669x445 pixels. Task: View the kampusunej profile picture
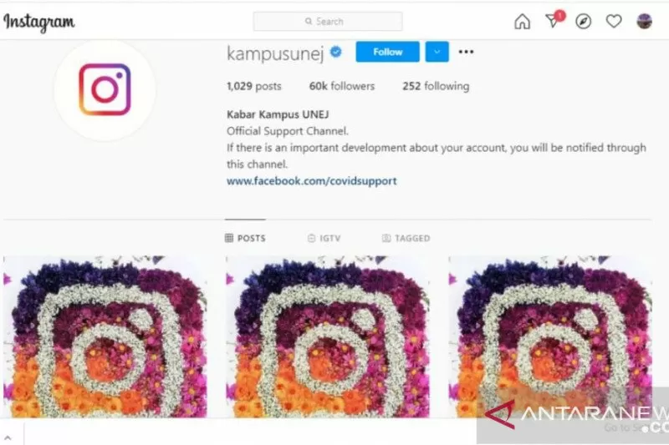[105, 90]
